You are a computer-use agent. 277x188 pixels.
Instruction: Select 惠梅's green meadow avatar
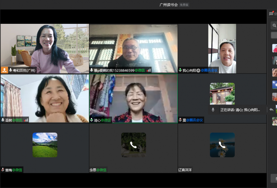45,145
